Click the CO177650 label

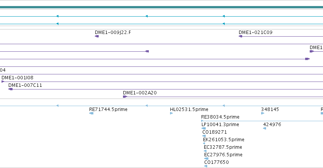click(216, 162)
